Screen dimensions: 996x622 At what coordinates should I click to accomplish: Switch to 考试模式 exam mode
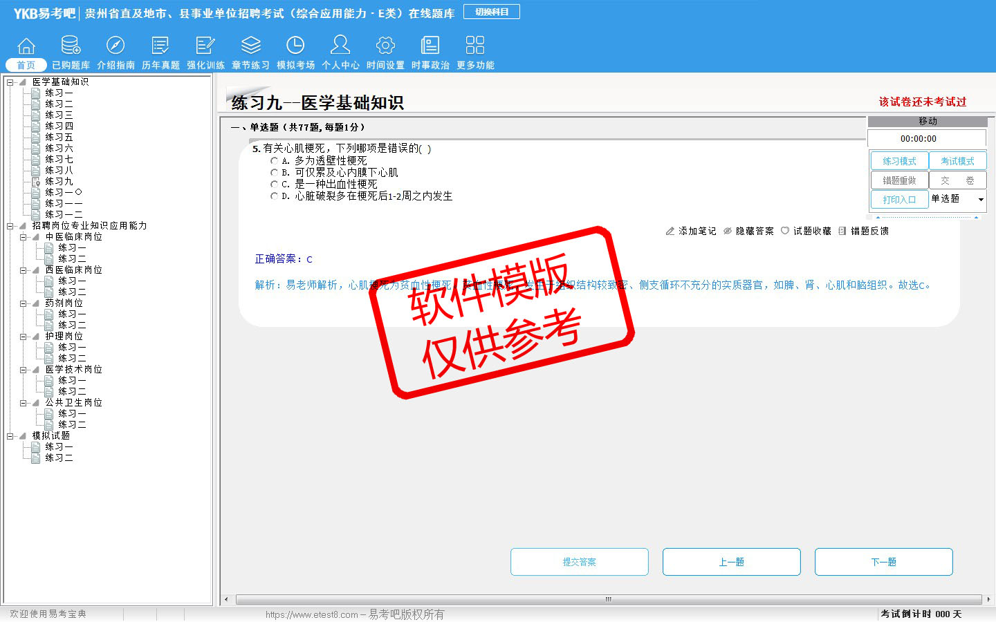pos(957,161)
